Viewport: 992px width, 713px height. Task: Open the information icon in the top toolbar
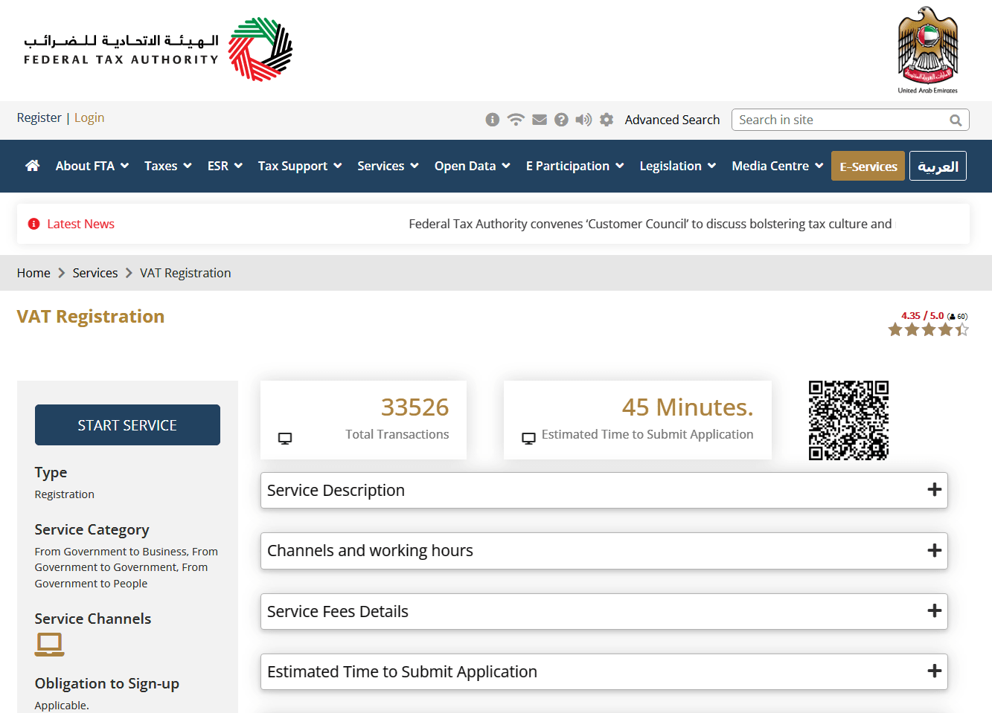pyautogui.click(x=492, y=119)
